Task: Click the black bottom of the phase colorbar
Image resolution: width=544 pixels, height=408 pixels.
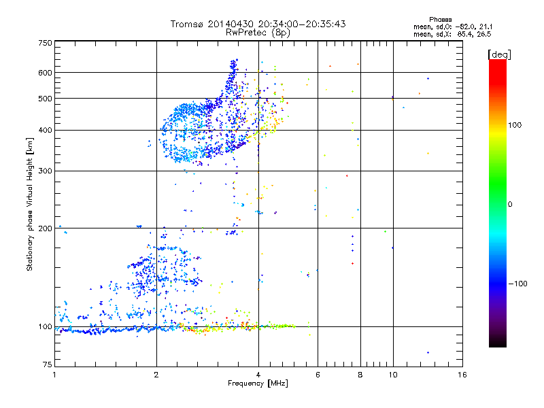Action: coord(498,342)
